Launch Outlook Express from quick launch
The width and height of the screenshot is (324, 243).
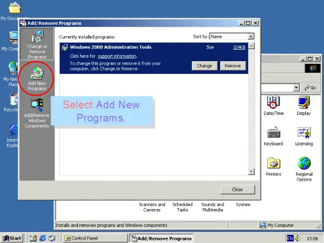pyautogui.click(x=52, y=238)
